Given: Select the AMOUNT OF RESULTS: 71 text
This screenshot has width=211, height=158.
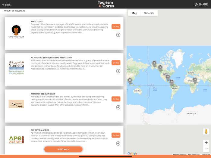Looking at the screenshot, I should pyautogui.click(x=14, y=11).
